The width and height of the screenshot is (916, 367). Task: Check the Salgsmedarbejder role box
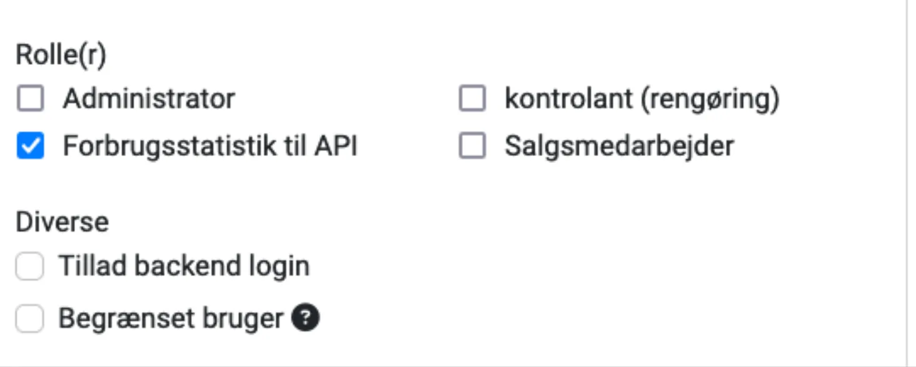(x=472, y=147)
